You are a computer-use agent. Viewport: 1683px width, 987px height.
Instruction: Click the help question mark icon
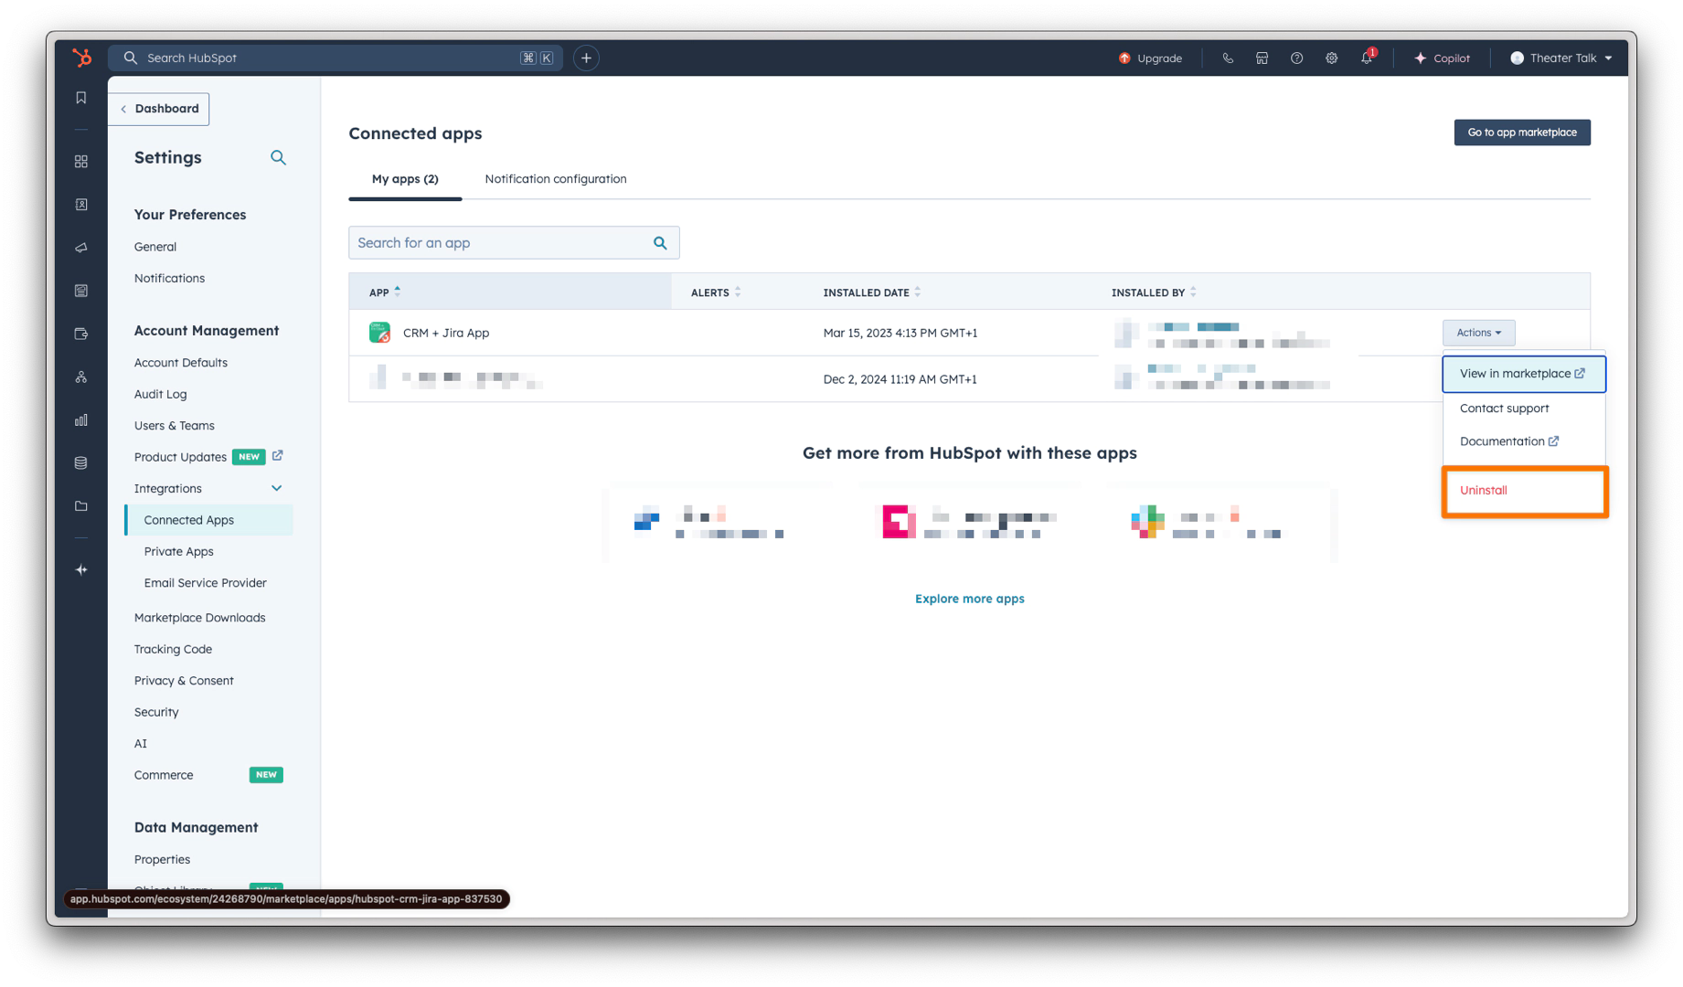point(1296,58)
